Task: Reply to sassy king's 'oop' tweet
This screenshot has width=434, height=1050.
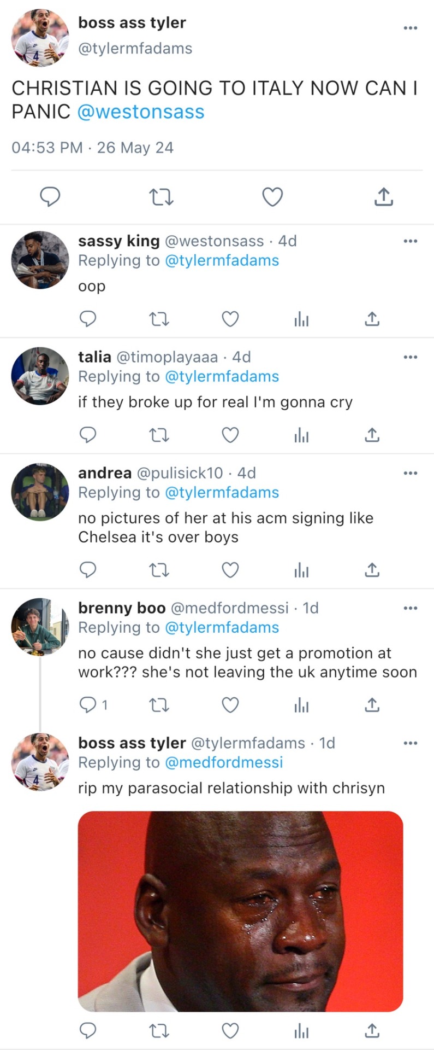Action: pyautogui.click(x=88, y=318)
